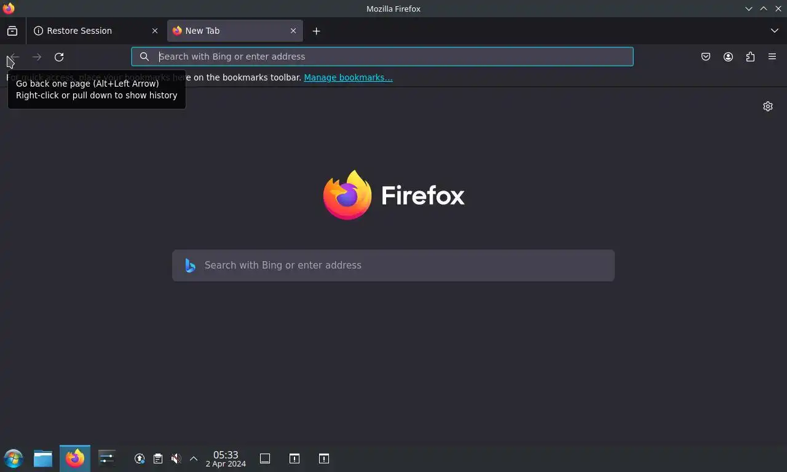Expand hidden system tray icons
This screenshot has width=787, height=472.
tap(194, 458)
